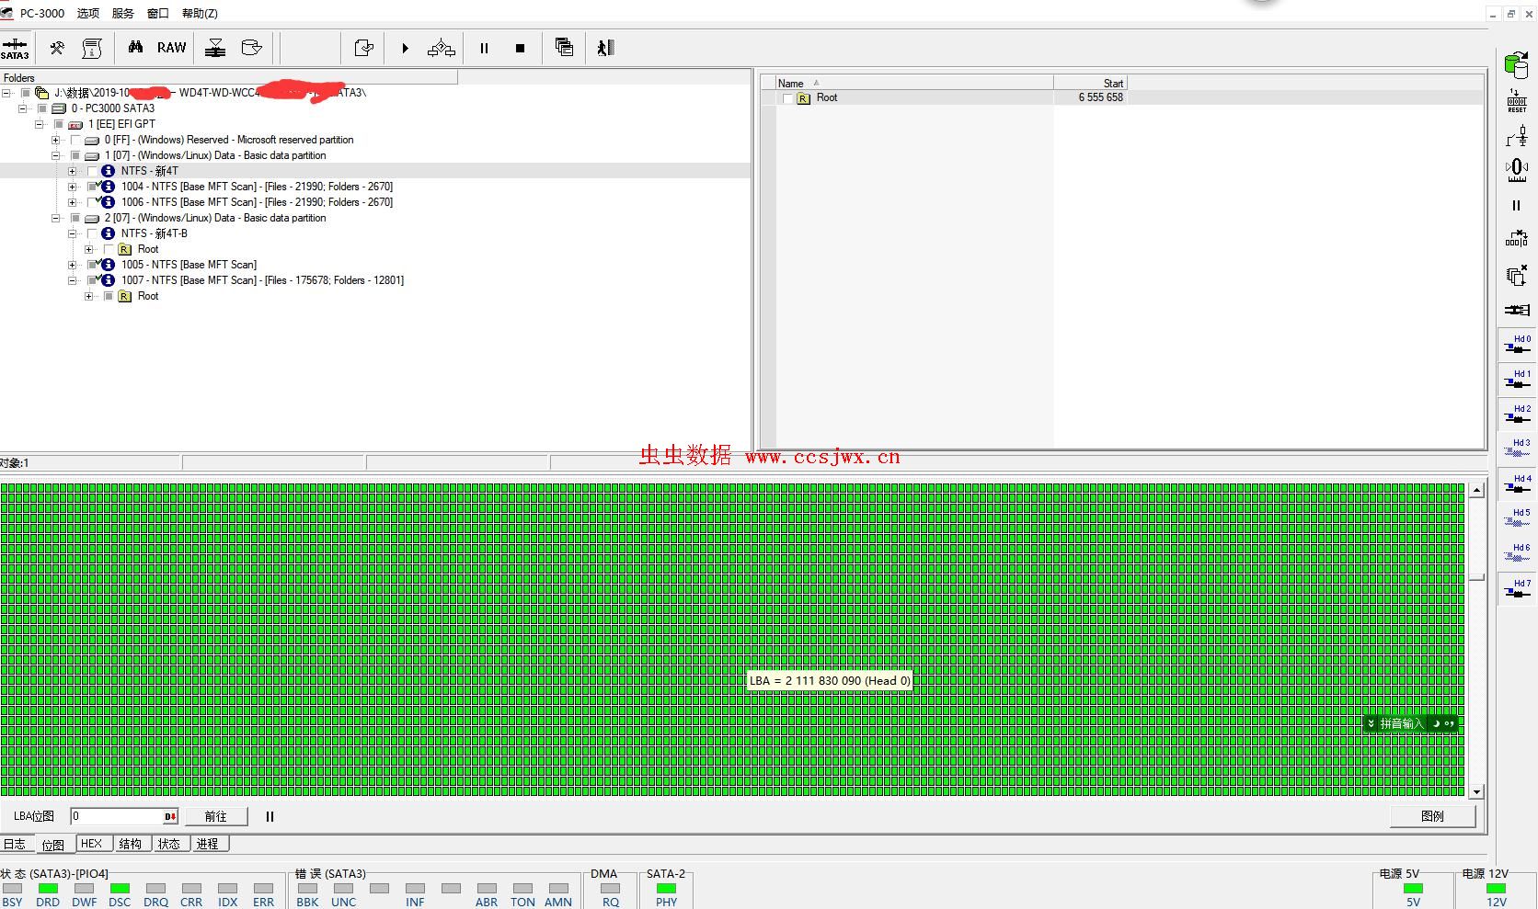The height and width of the screenshot is (909, 1538).
Task: Click the stop square toolbar button
Action: [x=520, y=49]
